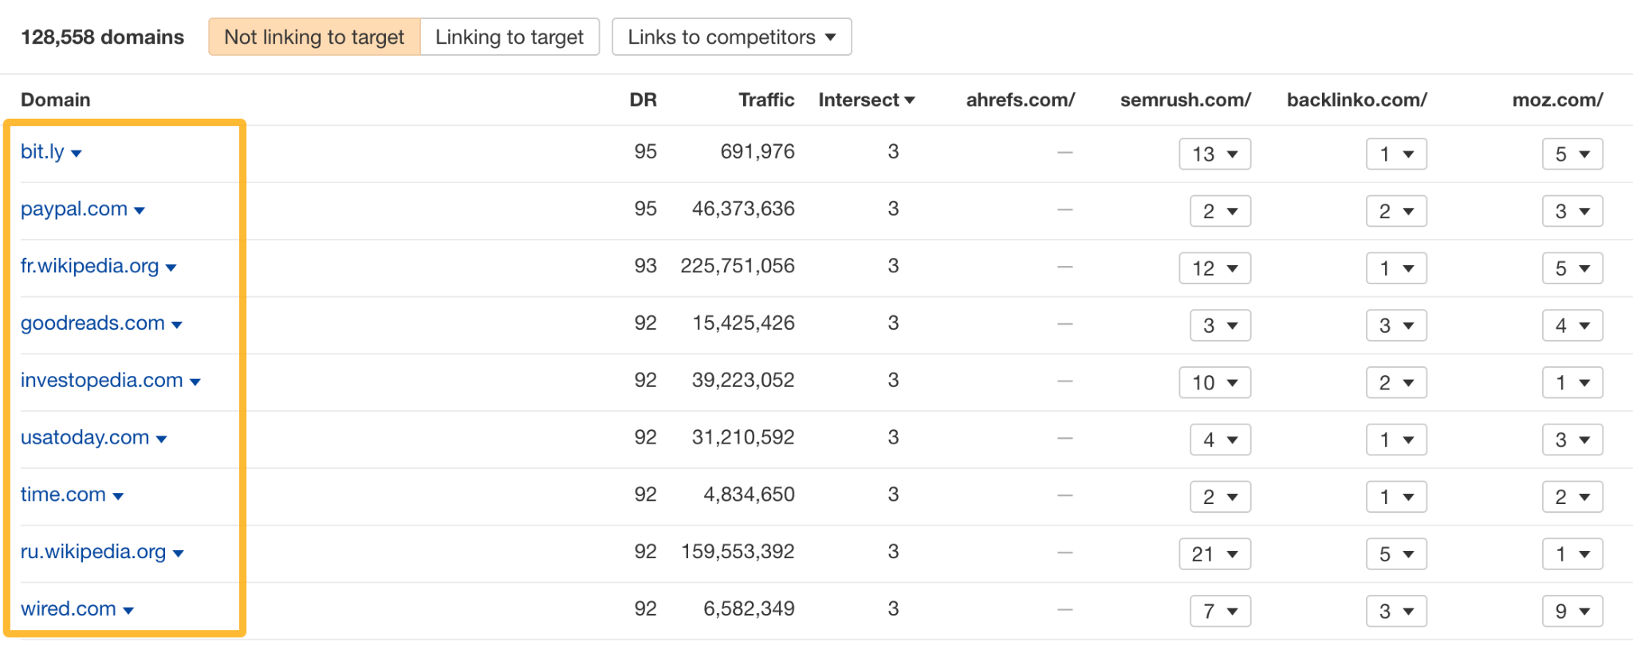Expand the ru.wikipedia.org domain options caret
The width and height of the screenshot is (1633, 649).
pos(178,553)
